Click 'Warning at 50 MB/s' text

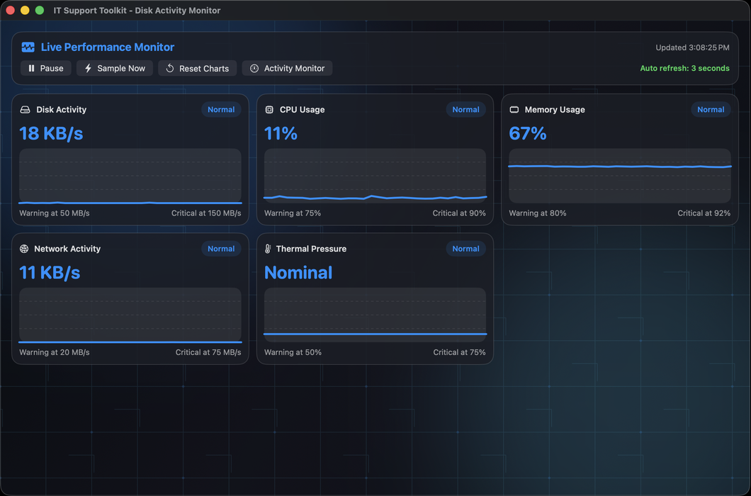point(54,213)
